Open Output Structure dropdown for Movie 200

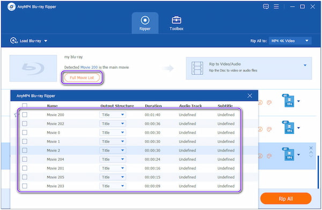click(113, 114)
